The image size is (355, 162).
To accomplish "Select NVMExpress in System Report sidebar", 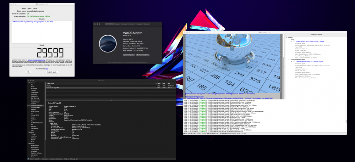I will (34, 111).
